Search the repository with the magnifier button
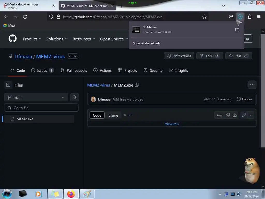This screenshot has width=265, height=199. tap(74, 97)
